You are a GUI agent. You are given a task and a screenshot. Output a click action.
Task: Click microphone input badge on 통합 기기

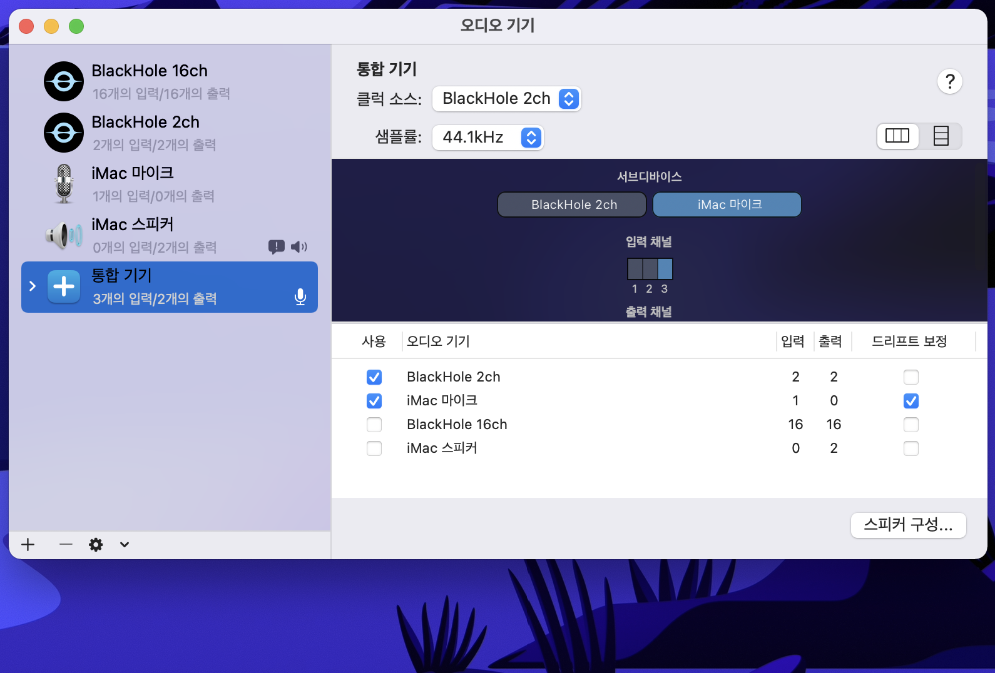(300, 297)
